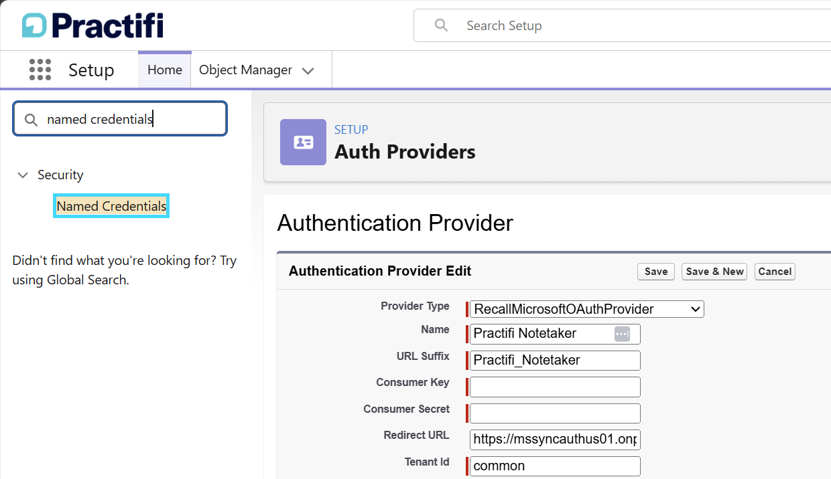Viewport: 831px width, 479px height.
Task: Open the App Launcher dots icon
Action: [40, 70]
